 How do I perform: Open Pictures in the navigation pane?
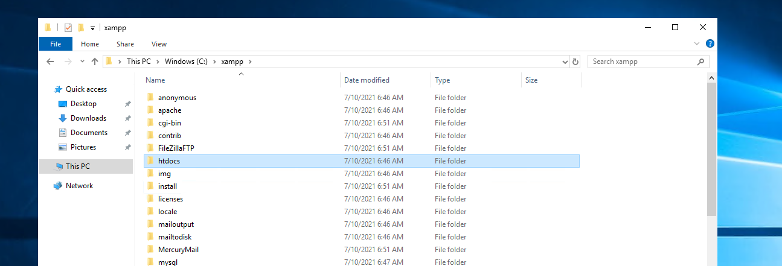tap(83, 147)
